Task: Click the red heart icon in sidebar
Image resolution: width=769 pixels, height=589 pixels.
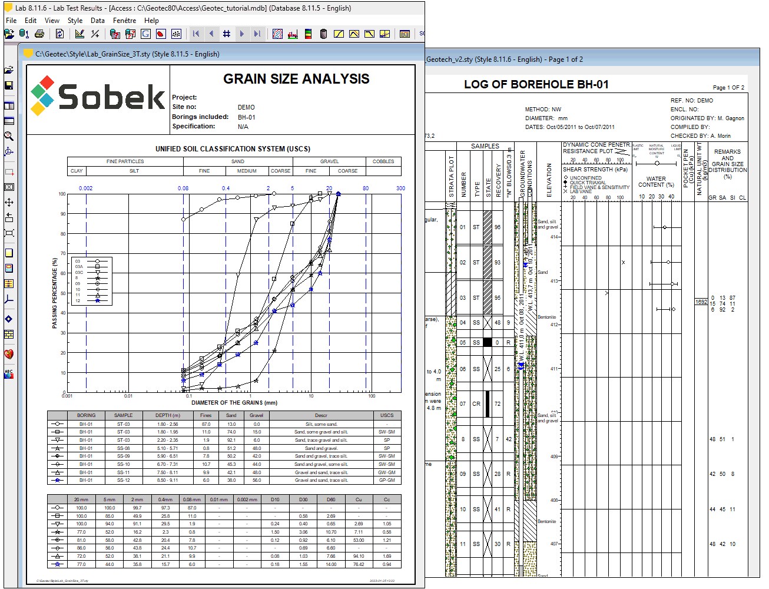Action: point(9,354)
